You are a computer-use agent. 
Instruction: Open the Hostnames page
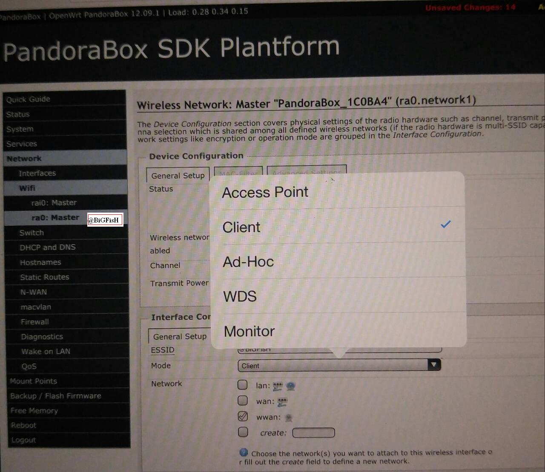point(67,262)
